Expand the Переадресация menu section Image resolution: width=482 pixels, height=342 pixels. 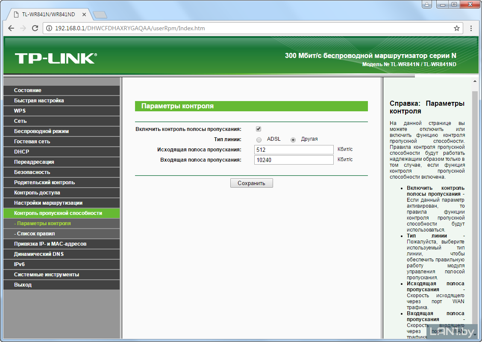[62, 162]
